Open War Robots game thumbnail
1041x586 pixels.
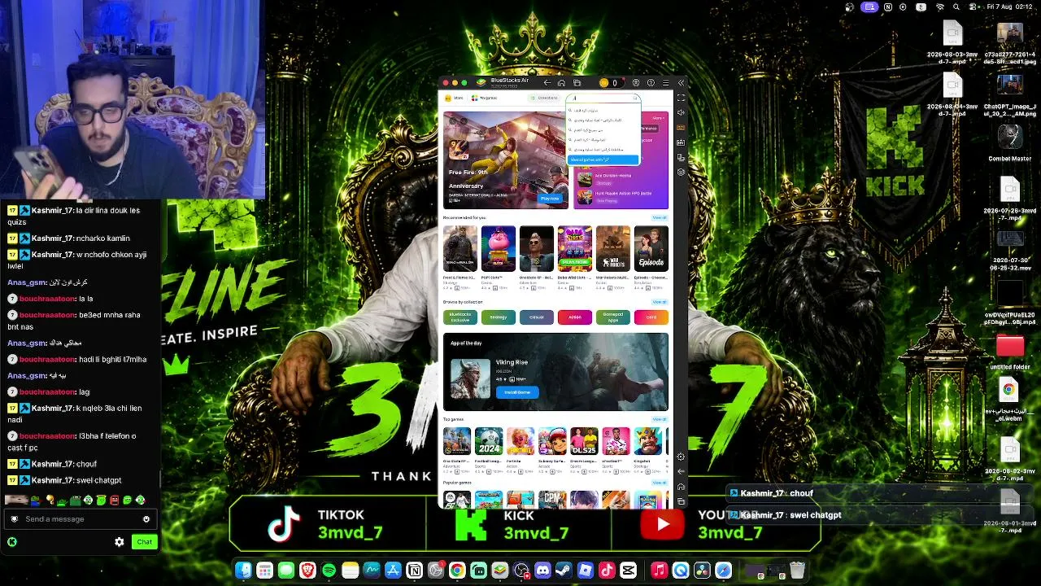tap(613, 248)
